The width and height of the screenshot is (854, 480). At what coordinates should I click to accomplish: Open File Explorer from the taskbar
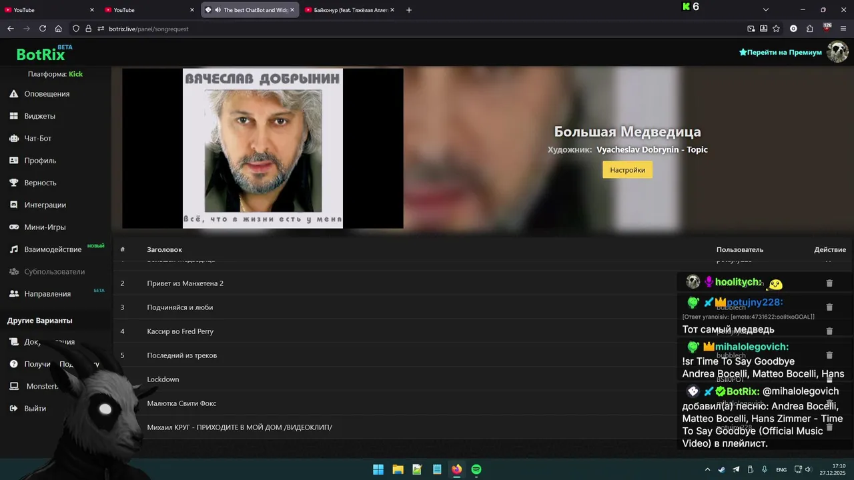tap(398, 469)
